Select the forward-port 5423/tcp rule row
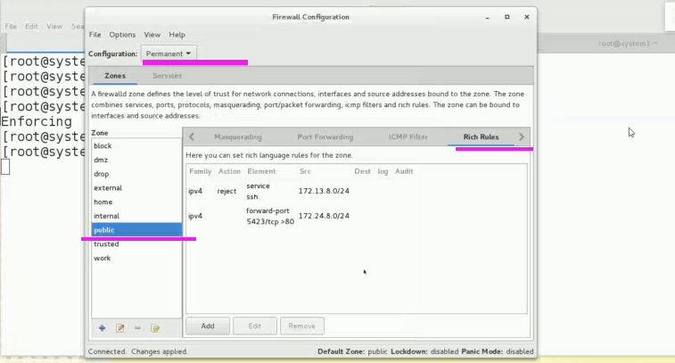Image resolution: width=675 pixels, height=363 pixels. click(x=356, y=216)
